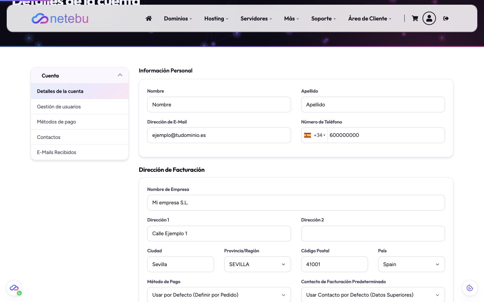The width and height of the screenshot is (484, 302).
Task: Click the Apellido input field
Action: (373, 105)
